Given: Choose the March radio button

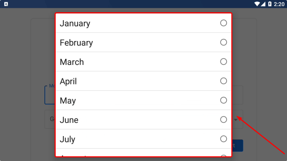Looking at the screenshot, I should click(223, 62).
